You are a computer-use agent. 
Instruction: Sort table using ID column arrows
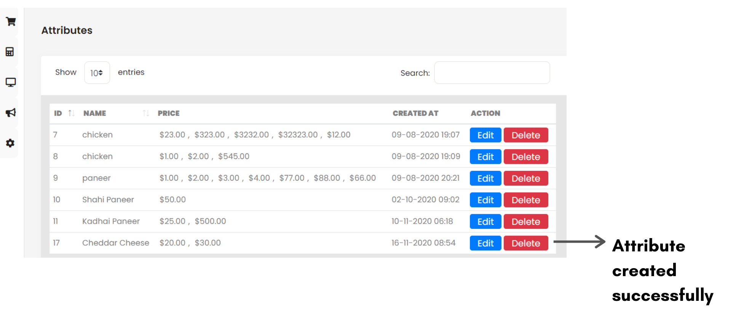coord(71,113)
